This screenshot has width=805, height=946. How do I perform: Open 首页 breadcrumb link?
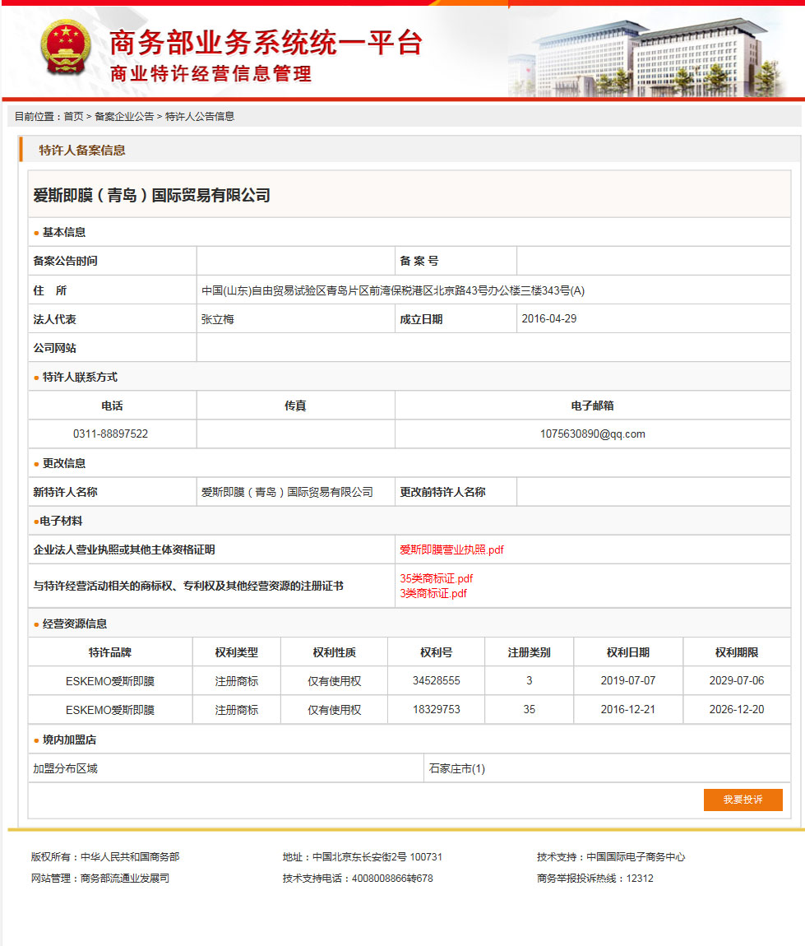(73, 117)
